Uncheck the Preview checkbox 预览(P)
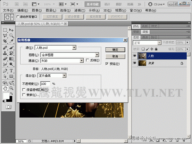This screenshot has height=144, width=192. coord(107,64)
